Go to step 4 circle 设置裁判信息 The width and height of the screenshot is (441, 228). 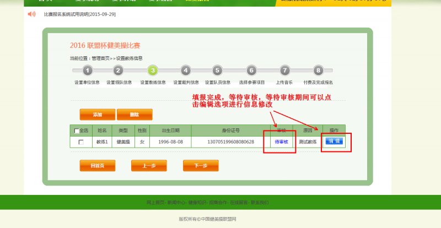(x=186, y=70)
